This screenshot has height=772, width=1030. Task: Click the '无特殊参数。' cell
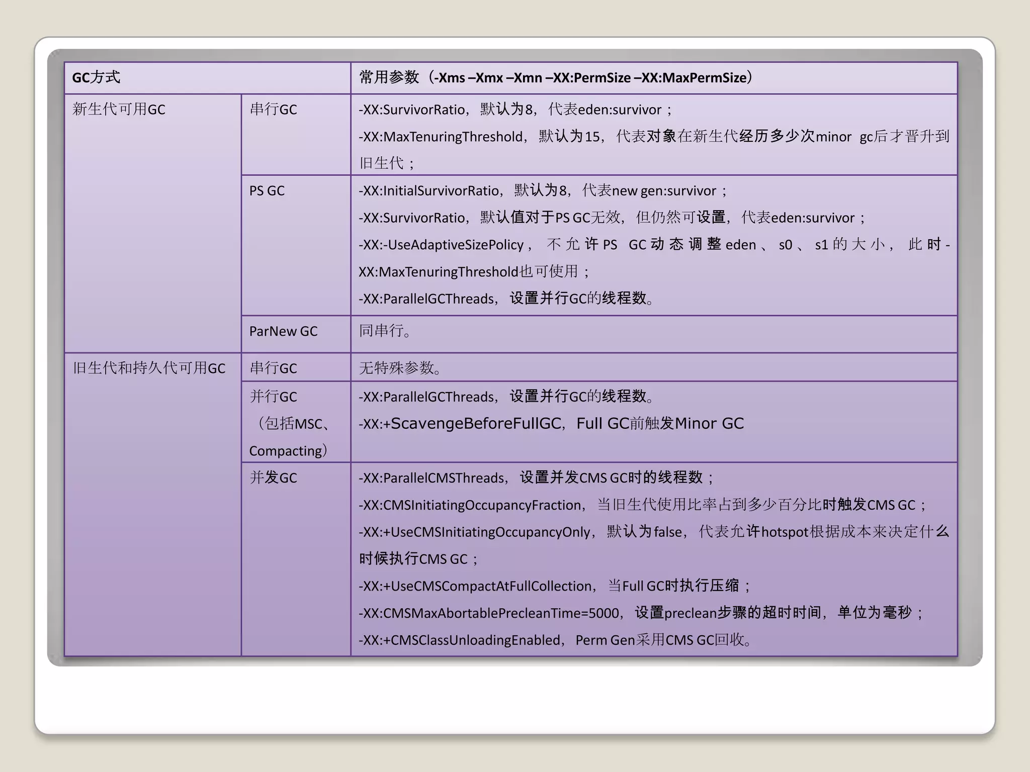[x=654, y=367]
